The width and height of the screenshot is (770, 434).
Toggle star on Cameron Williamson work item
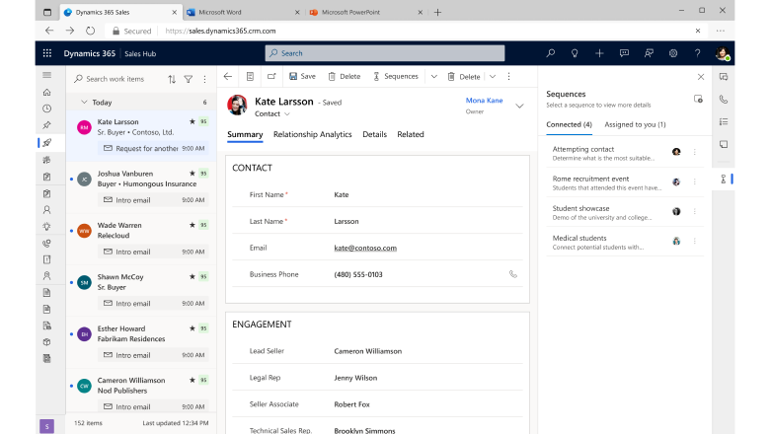(192, 380)
